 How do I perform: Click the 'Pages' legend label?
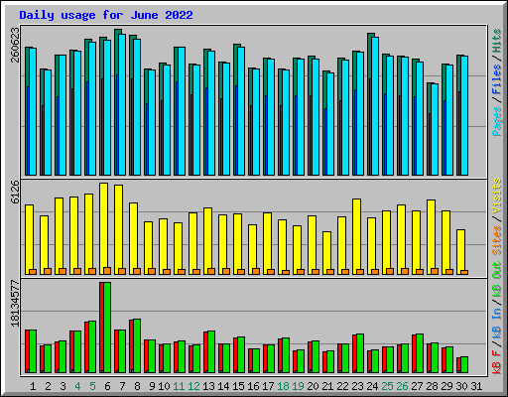[x=497, y=121]
